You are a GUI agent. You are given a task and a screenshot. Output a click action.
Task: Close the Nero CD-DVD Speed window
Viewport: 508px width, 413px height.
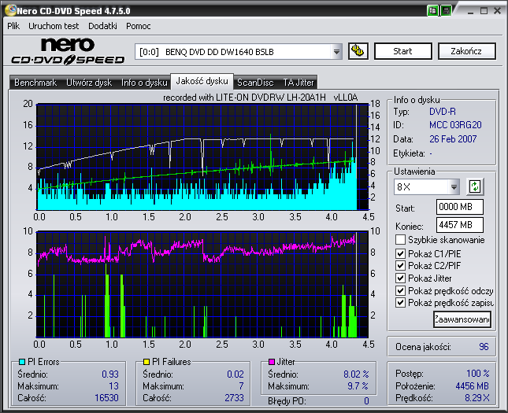[497, 11]
